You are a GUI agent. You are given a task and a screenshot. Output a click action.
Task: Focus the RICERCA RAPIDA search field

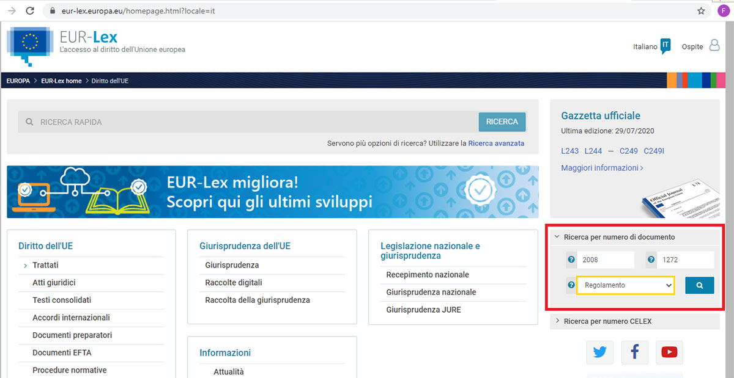(248, 122)
